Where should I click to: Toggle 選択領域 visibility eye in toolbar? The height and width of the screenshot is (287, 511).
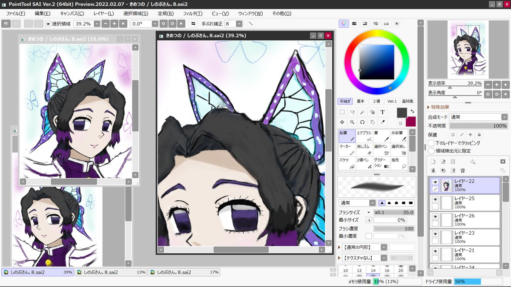click(x=48, y=24)
